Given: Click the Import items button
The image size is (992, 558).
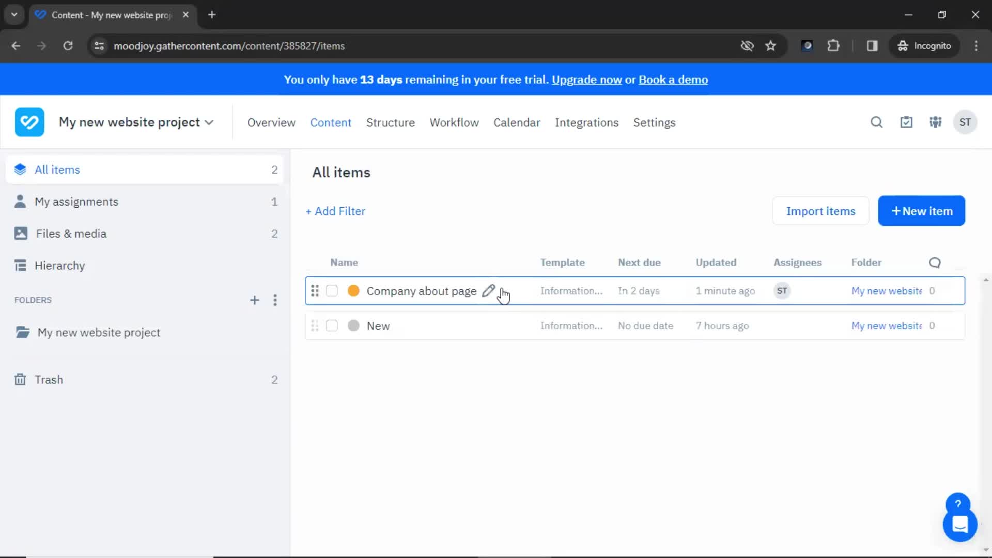Looking at the screenshot, I should [x=820, y=210].
